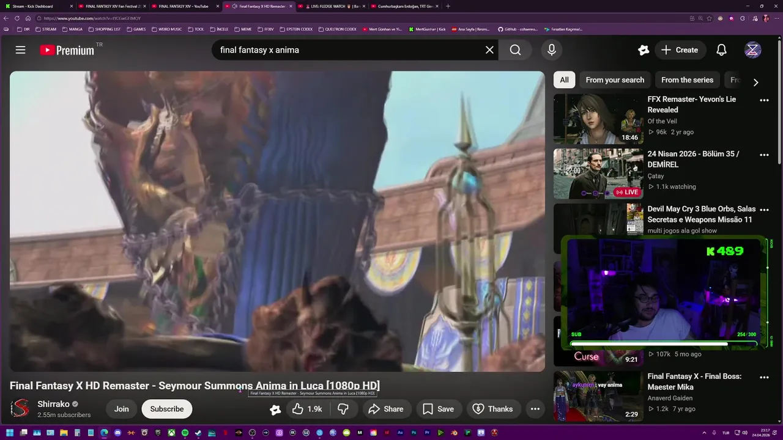Pause the playing Seymour Summons Anima video
This screenshot has width=783, height=440.
point(277,221)
